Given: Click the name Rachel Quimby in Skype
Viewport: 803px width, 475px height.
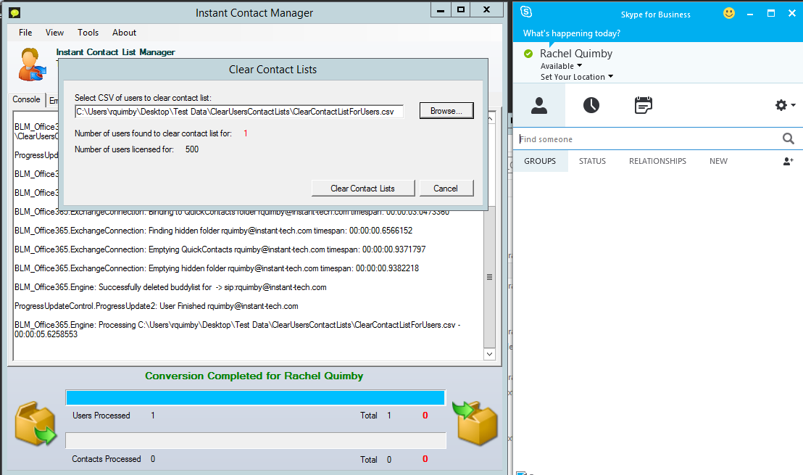Looking at the screenshot, I should [576, 54].
